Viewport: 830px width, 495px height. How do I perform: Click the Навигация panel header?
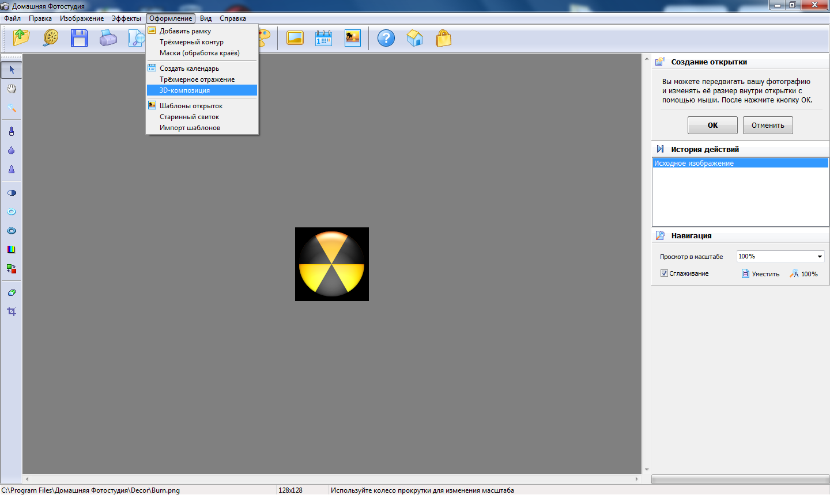click(740, 235)
